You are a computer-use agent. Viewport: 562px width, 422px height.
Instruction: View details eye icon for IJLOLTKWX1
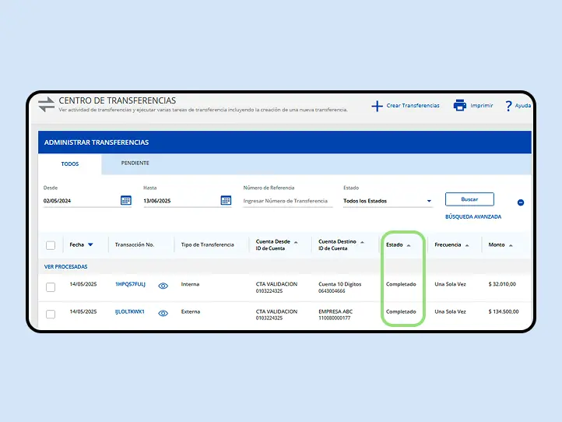(x=163, y=313)
